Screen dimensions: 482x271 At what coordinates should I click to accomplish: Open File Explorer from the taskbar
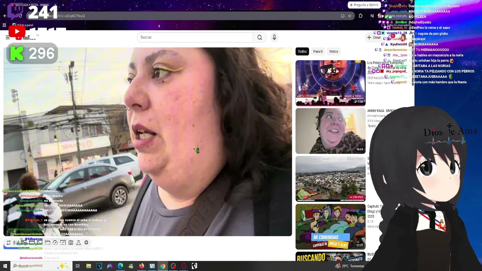tap(88, 266)
